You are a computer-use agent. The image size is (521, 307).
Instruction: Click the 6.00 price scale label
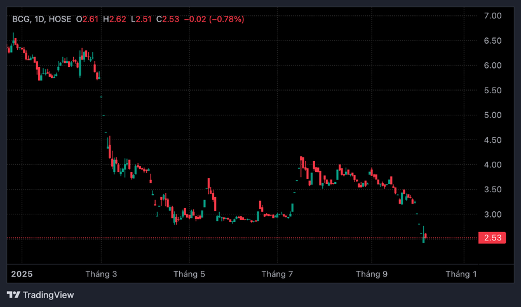point(493,65)
